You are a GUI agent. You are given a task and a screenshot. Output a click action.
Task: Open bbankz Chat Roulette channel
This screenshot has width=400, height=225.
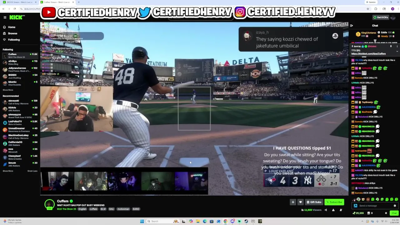20,83
